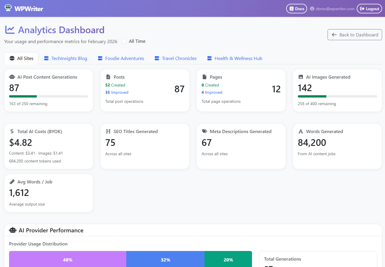Image resolution: width=385 pixels, height=267 pixels.
Task: Click Back to Dashboard
Action: (x=355, y=35)
